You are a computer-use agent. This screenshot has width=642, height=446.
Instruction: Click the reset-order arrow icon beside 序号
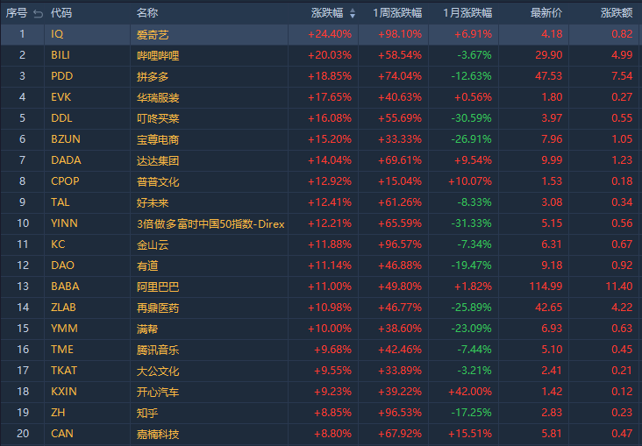pyautogui.click(x=38, y=13)
